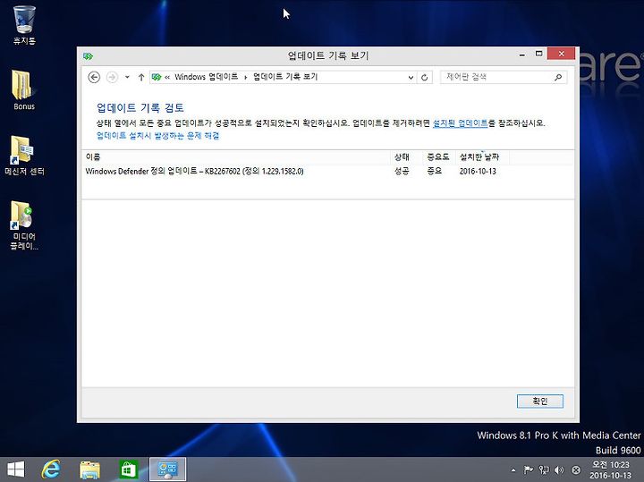
Task: Click 업데이트 기록 보기 breadcrumb segment
Action: [x=285, y=77]
